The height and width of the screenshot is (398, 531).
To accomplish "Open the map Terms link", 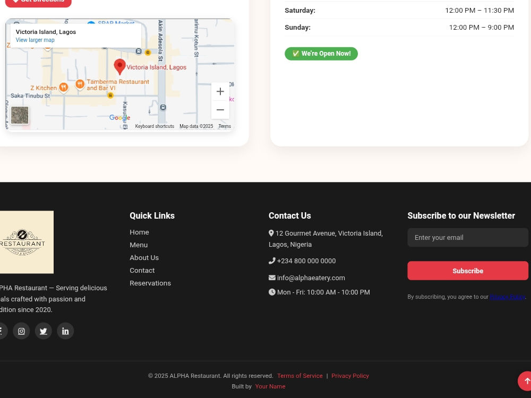I will (225, 126).
